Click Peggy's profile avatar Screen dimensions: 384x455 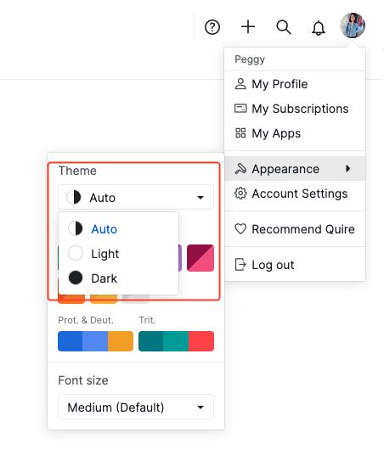[353, 25]
